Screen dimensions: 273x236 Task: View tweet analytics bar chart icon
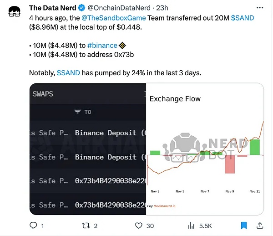pyautogui.click(x=192, y=226)
